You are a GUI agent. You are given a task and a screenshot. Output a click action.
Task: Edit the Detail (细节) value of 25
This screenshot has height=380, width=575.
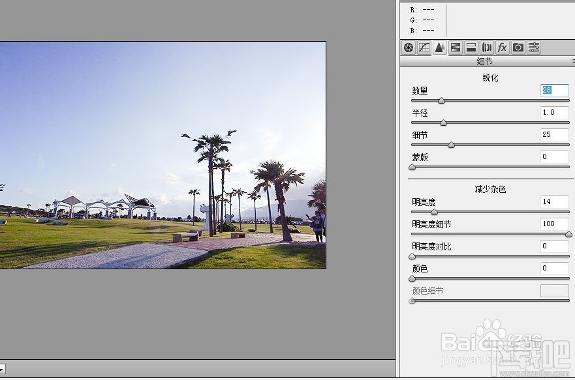(x=554, y=135)
